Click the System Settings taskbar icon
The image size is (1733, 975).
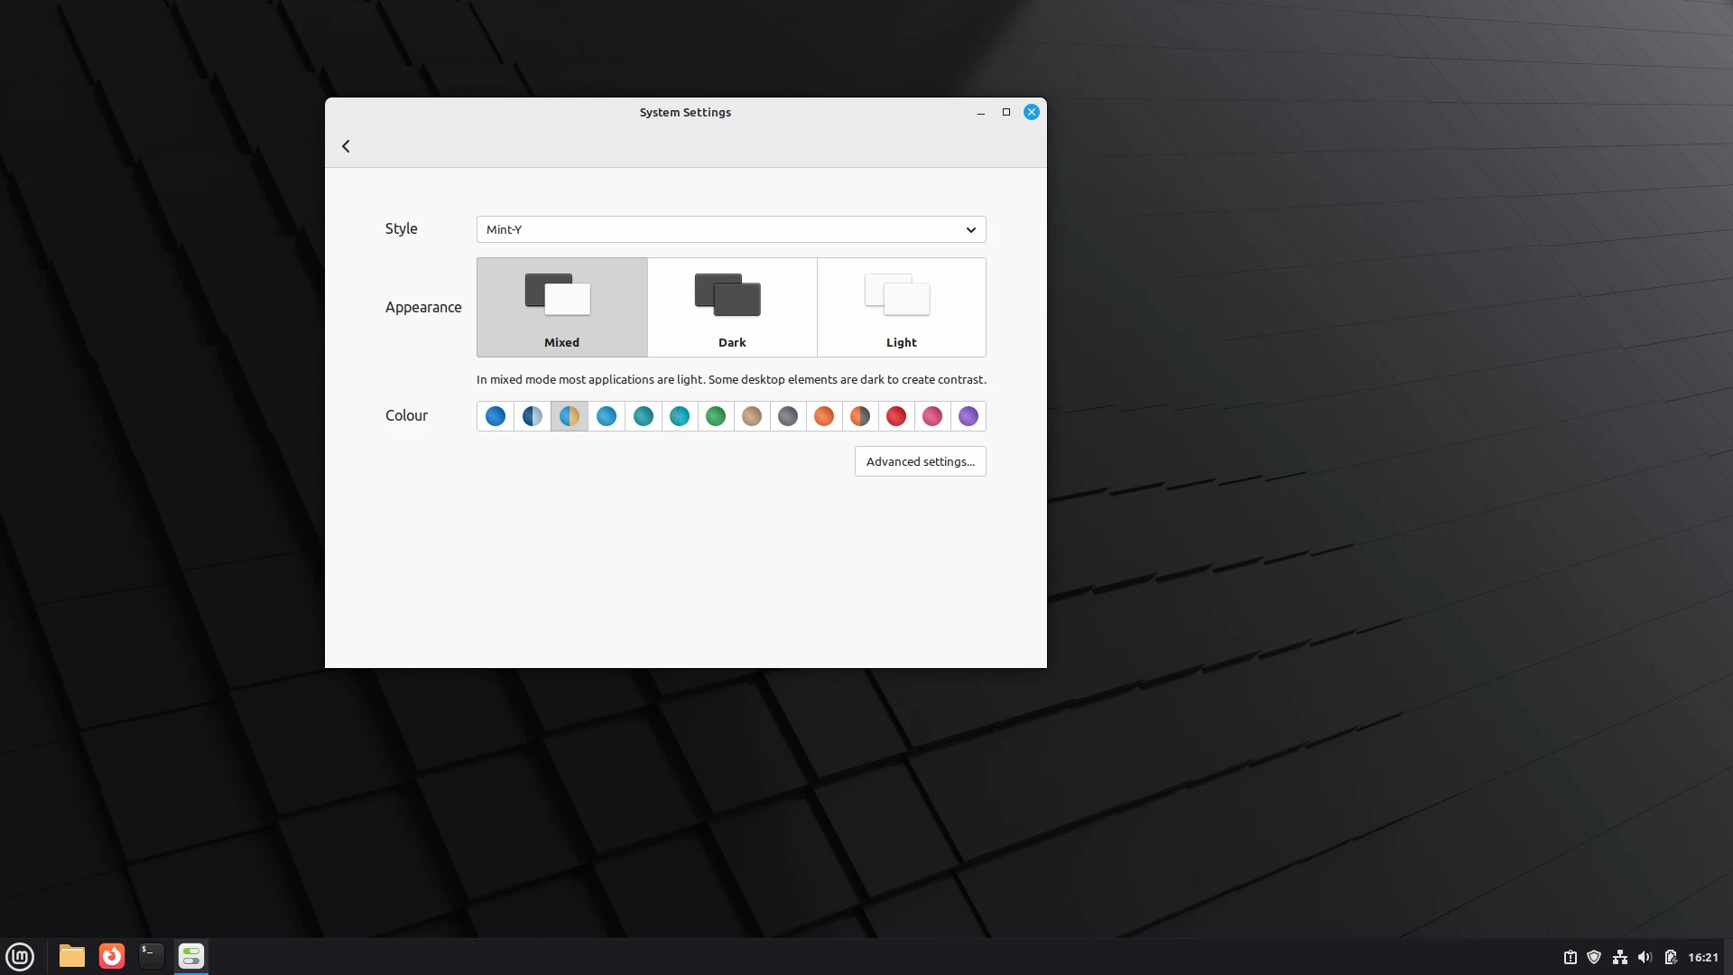coord(190,956)
